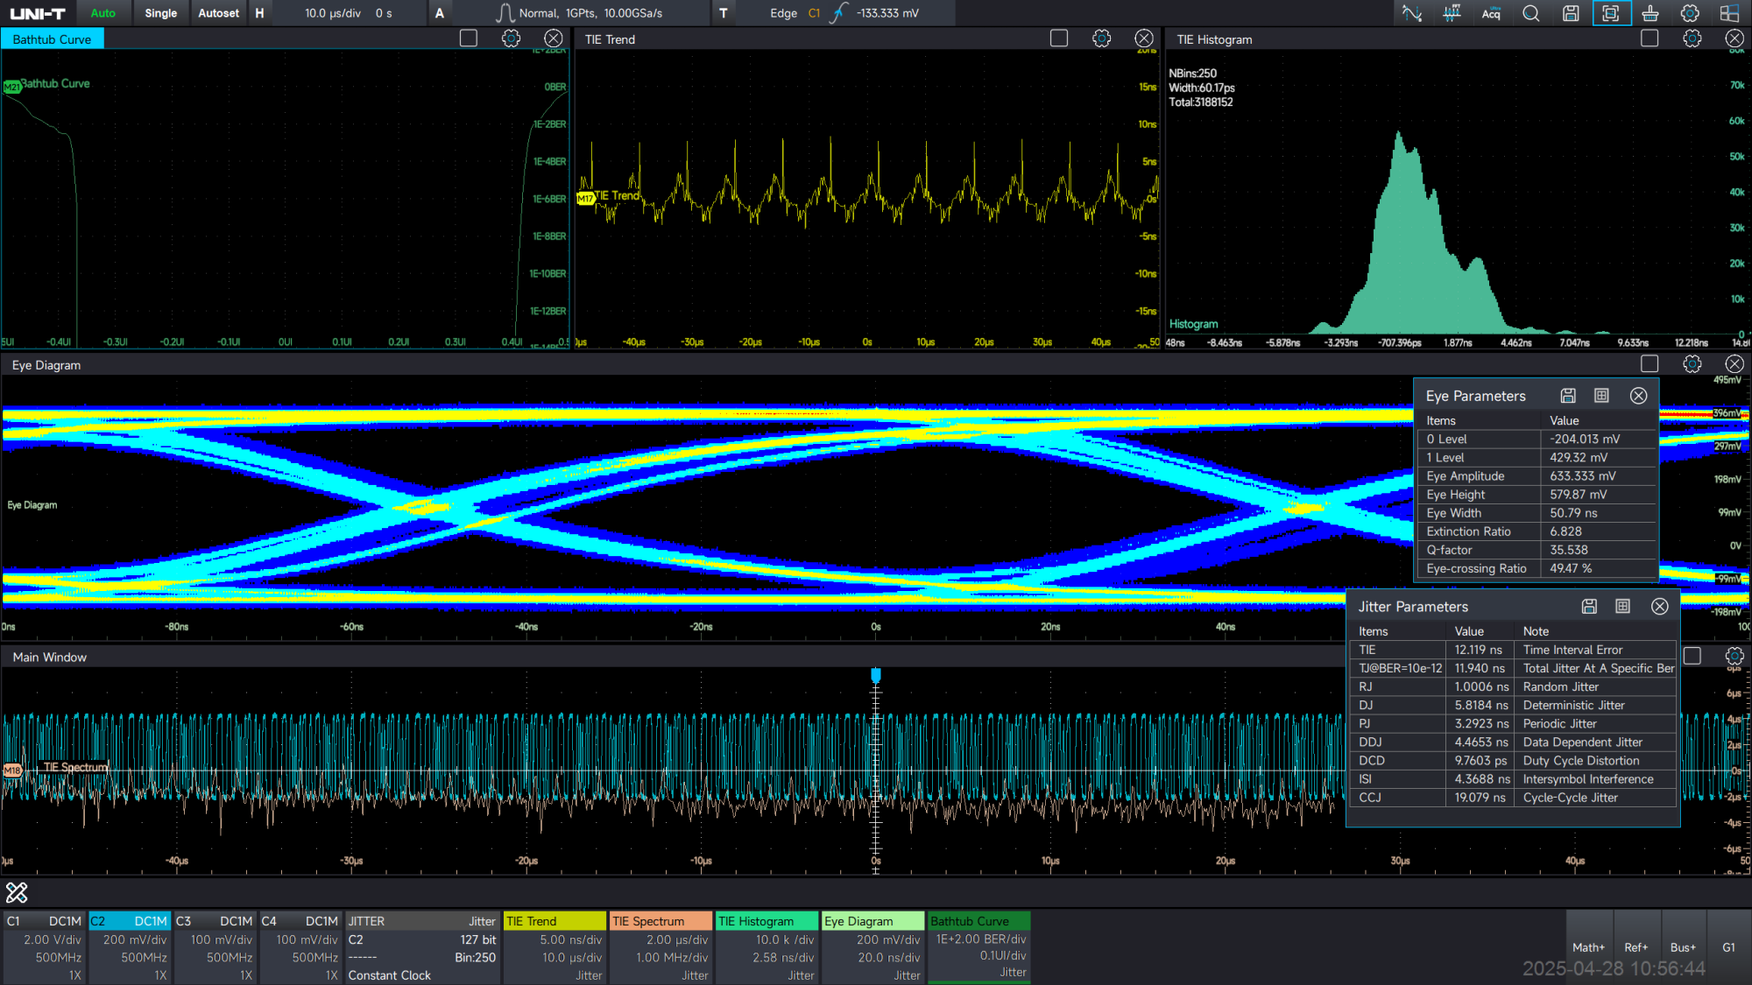Toggle channel C2 on or off
1752x985 pixels.
click(129, 921)
